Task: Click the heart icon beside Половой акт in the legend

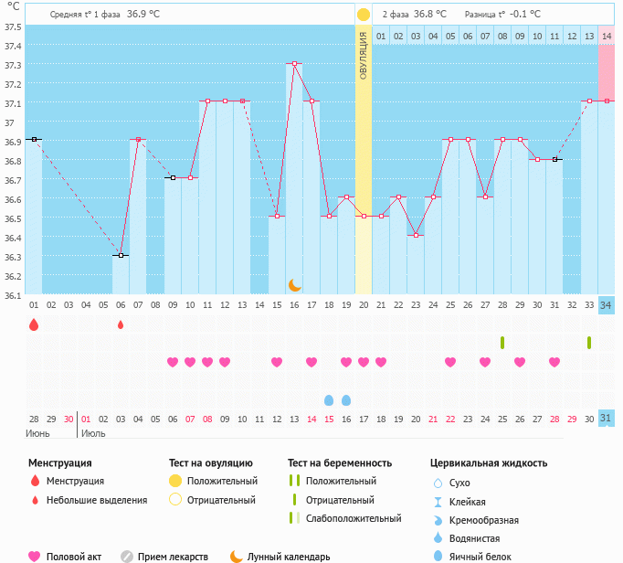Action: 35,556
